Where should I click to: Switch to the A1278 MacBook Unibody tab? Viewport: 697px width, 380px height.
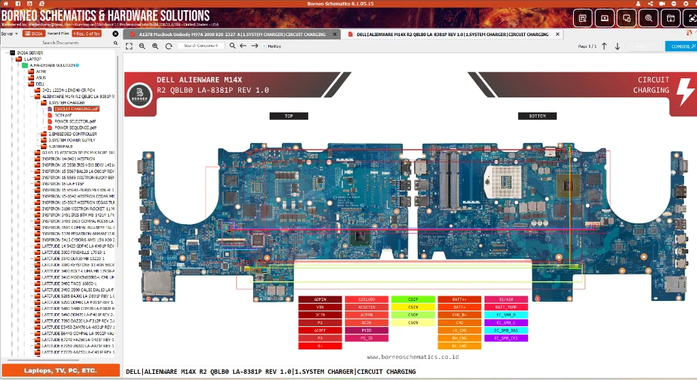[x=232, y=34]
